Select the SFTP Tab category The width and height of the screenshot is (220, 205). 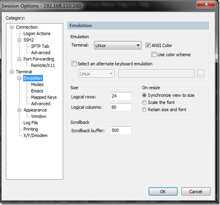tap(40, 46)
